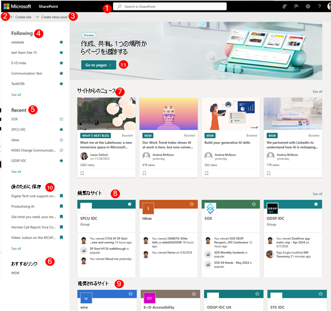331x311 pixels.
Task: Click See all for frequent sites
Action: 317,194
